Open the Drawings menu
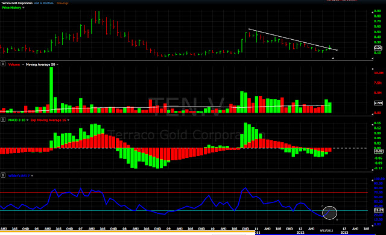 coord(63,3)
